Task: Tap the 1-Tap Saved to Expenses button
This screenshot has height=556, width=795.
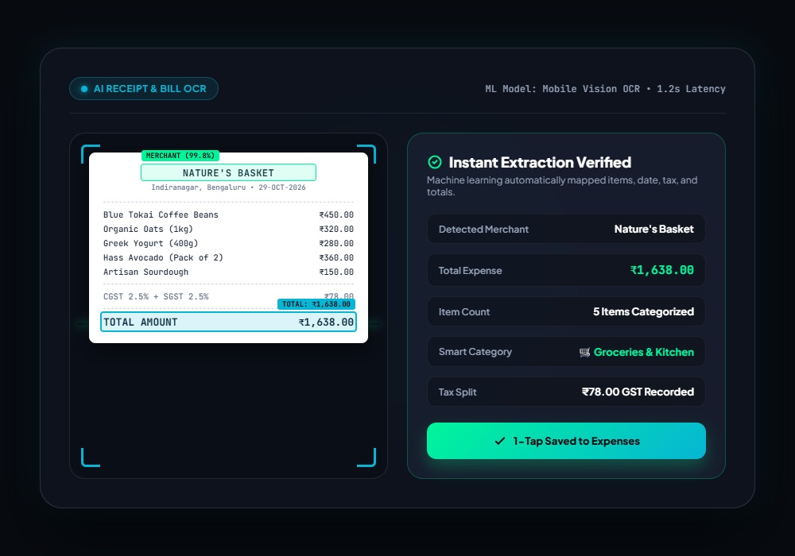Action: coord(566,441)
